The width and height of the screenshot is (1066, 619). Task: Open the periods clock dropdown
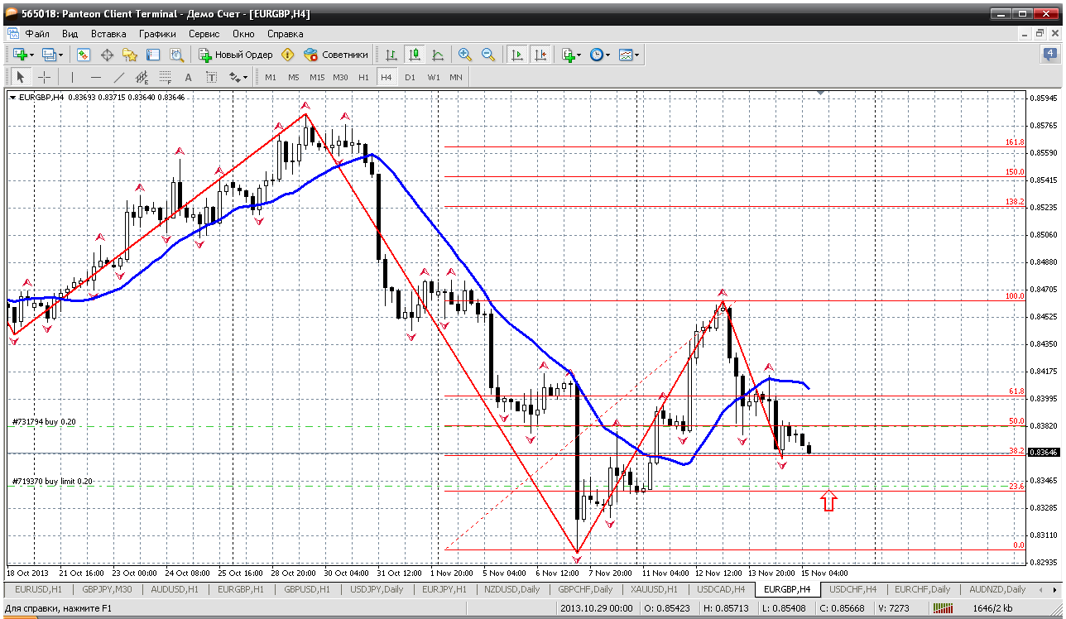(x=600, y=55)
